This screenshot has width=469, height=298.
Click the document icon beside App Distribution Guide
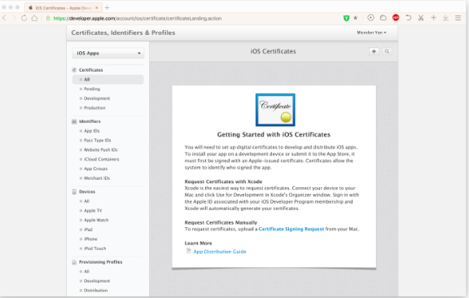pyautogui.click(x=188, y=251)
